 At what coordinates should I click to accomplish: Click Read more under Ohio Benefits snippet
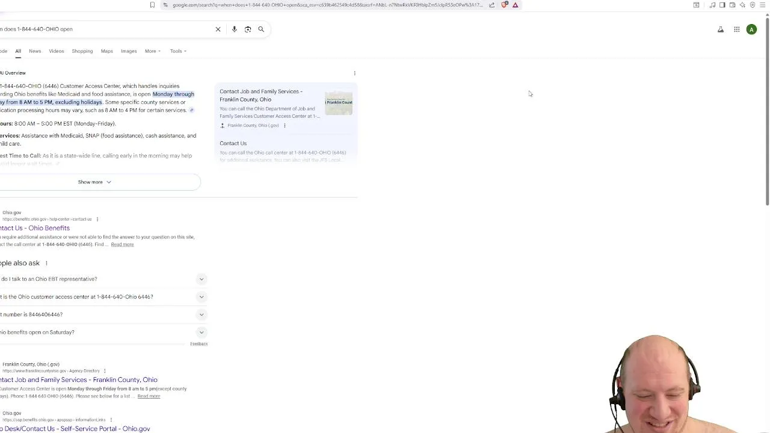tap(122, 244)
